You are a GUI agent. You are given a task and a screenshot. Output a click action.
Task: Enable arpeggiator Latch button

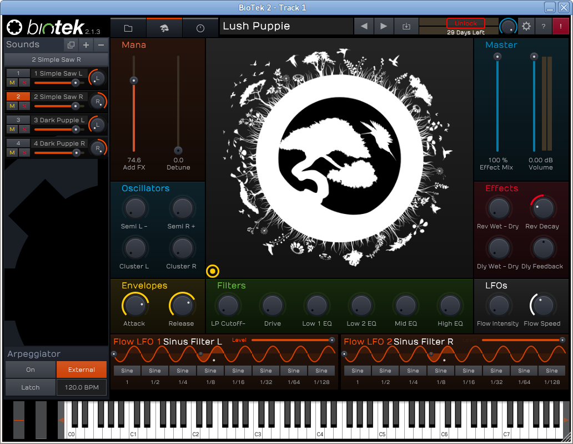(31, 387)
